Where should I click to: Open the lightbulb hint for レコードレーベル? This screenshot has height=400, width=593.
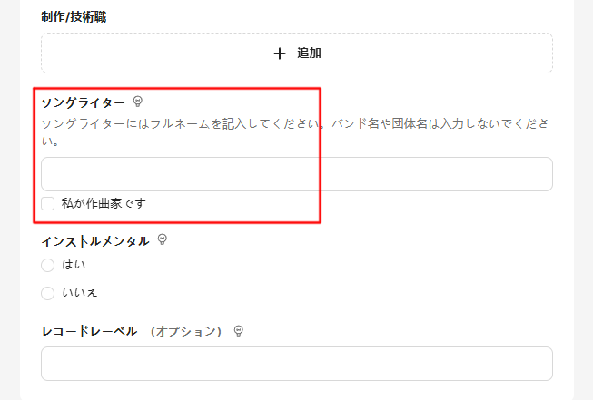[238, 331]
